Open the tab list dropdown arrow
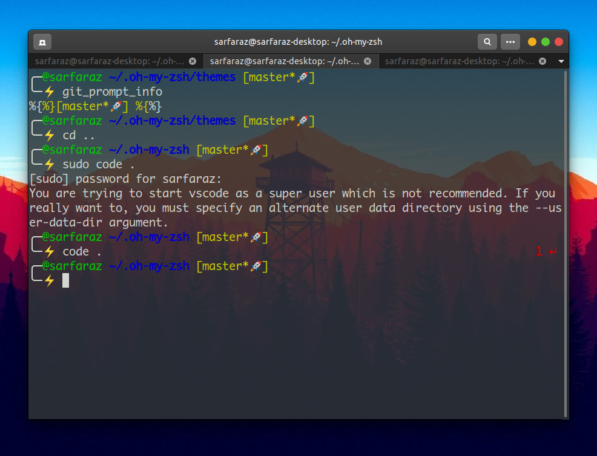 tap(561, 61)
